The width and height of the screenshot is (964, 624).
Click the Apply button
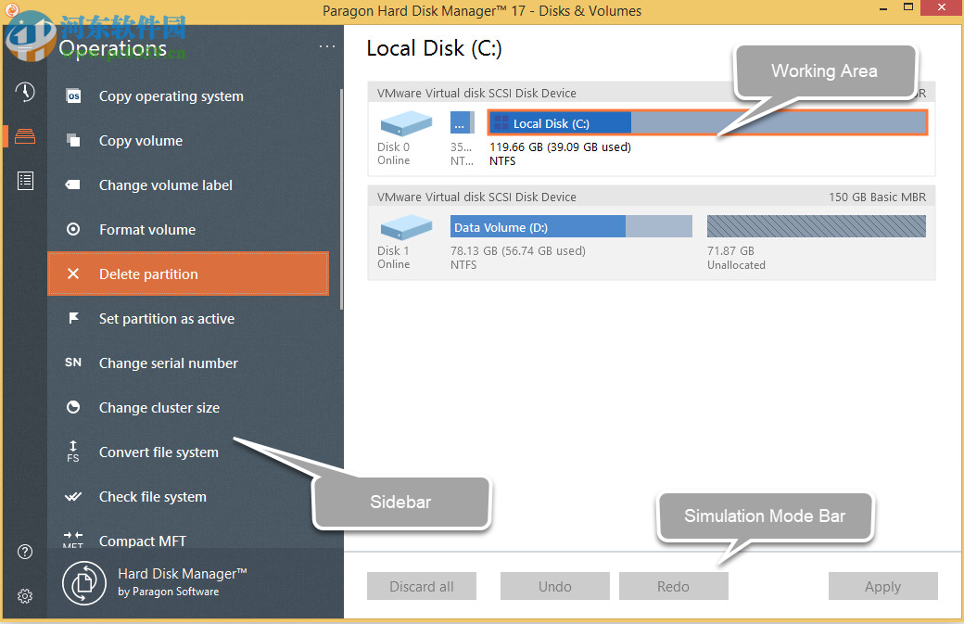(x=882, y=586)
